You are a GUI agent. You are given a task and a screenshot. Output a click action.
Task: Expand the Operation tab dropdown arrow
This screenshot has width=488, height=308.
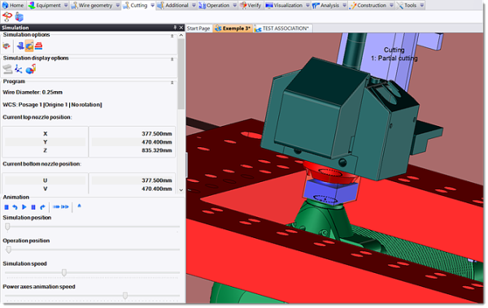(x=235, y=6)
